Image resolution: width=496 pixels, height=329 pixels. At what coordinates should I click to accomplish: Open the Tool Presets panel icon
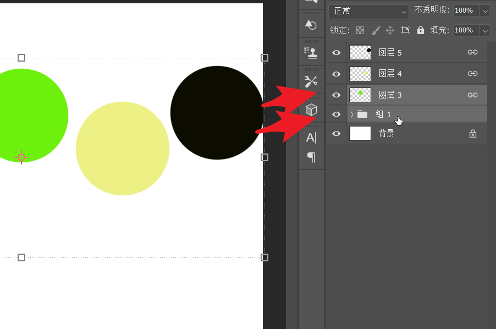pyautogui.click(x=311, y=81)
